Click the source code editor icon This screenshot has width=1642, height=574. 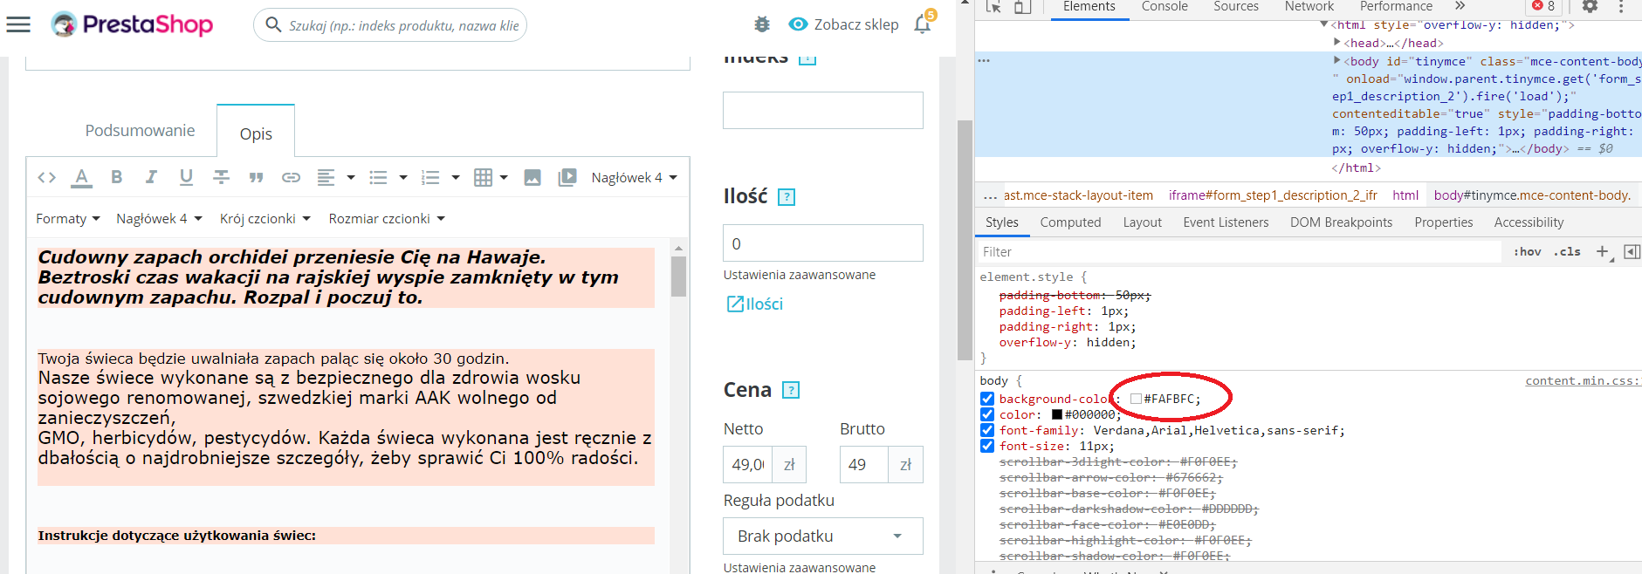coord(47,178)
